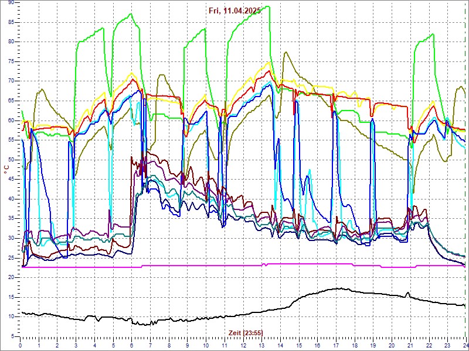Viewport: 469px width, 351px height.
Task: Click the °C unit label on y-axis
Action: pyautogui.click(x=6, y=168)
